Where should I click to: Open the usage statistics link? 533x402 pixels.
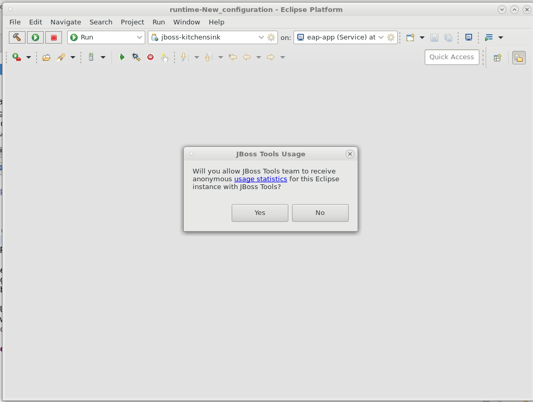(x=260, y=179)
